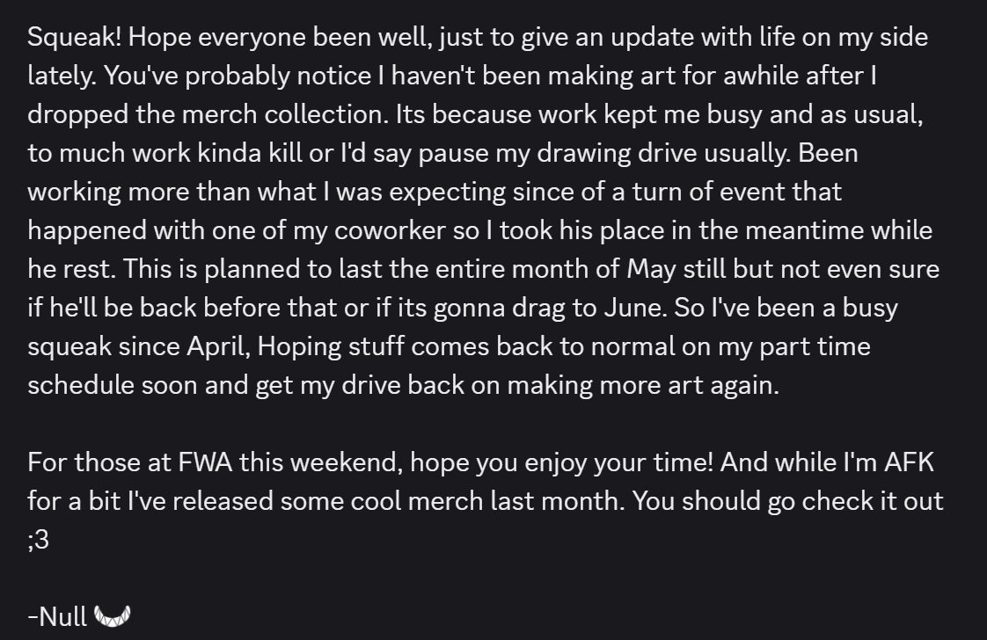Click the word "FWA" in the post

204,462
